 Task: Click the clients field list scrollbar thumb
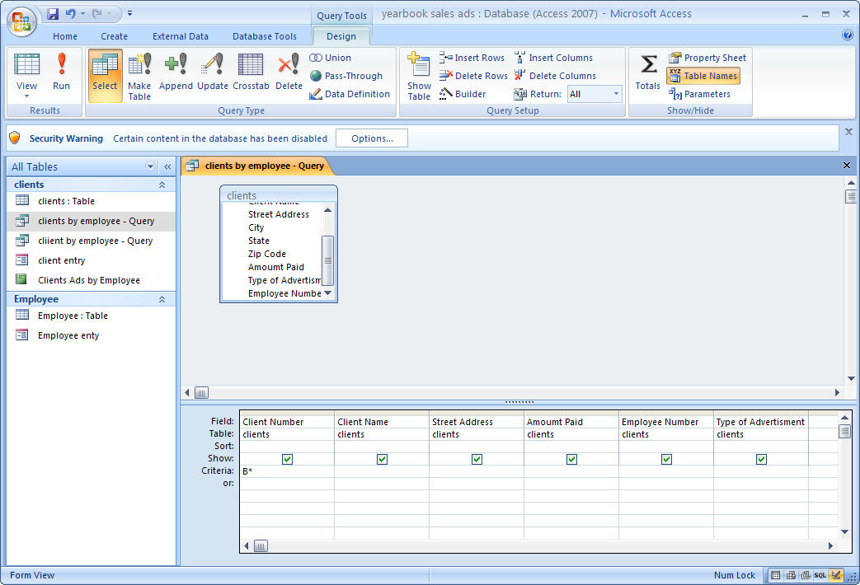click(327, 260)
